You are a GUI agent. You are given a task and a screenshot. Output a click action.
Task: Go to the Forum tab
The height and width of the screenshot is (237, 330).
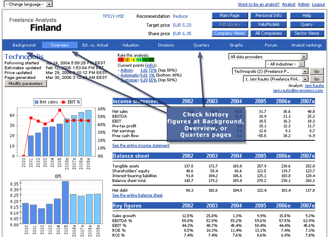[271, 45]
